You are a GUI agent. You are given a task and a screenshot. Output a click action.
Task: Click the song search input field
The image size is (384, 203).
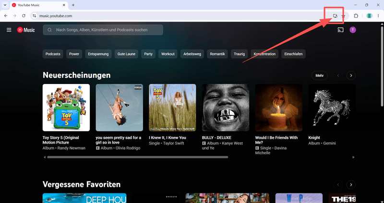tap(103, 30)
